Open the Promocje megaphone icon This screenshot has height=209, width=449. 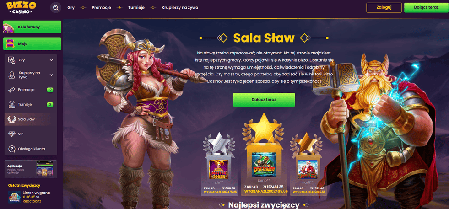pyautogui.click(x=12, y=90)
